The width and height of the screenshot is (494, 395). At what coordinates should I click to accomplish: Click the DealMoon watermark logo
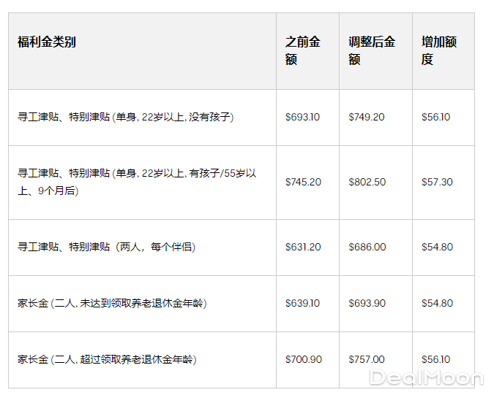point(426,377)
